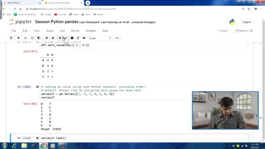
Task: Cut the selected cells using the scissors icon
Action: coord(26,38)
